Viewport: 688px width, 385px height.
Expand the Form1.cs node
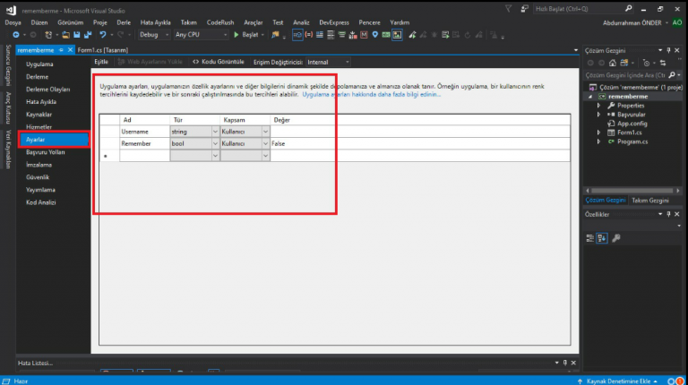pos(599,133)
